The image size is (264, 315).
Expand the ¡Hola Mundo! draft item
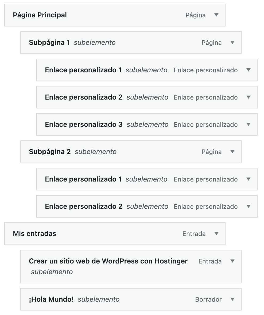click(233, 299)
